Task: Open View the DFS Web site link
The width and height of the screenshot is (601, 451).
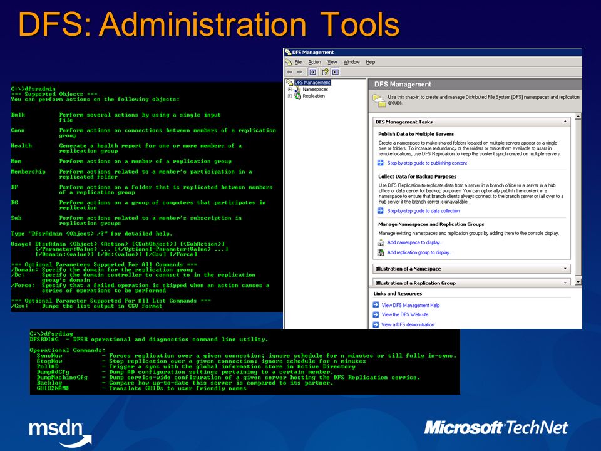Action: coord(405,314)
